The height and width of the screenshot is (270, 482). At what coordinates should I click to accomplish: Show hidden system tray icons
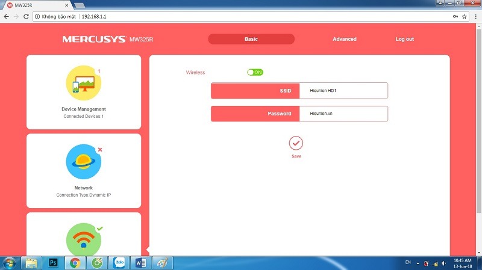point(418,263)
